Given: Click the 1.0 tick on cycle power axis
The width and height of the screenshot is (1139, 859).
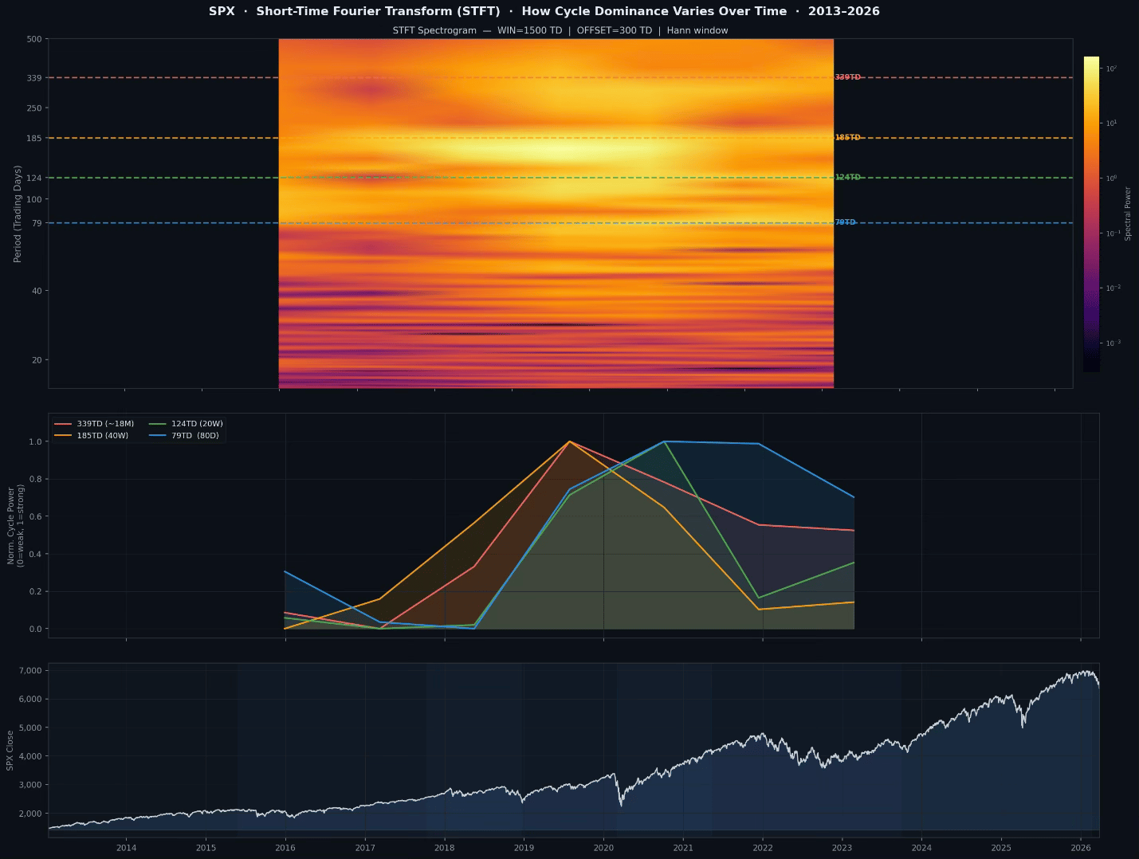Looking at the screenshot, I should pyautogui.click(x=35, y=441).
